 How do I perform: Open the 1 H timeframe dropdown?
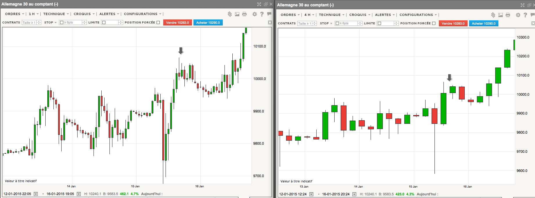pyautogui.click(x=33, y=14)
